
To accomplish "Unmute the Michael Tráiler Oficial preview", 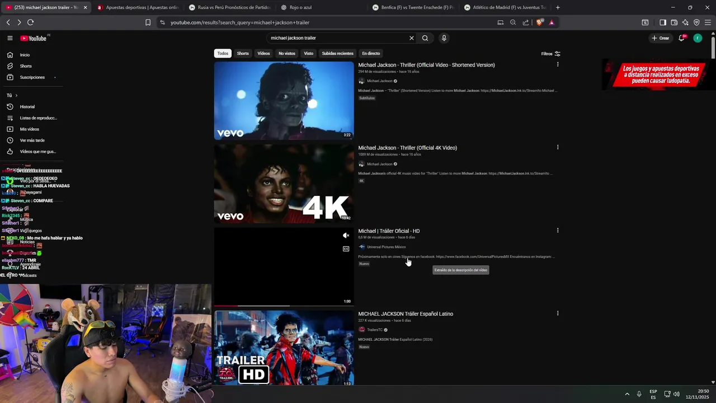I will [346, 236].
